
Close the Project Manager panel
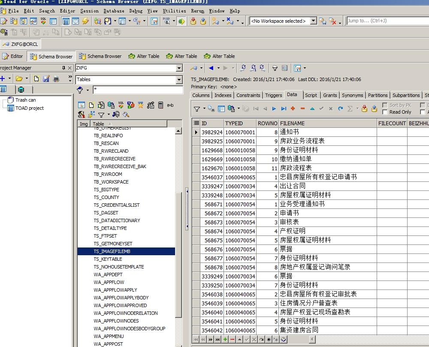click(x=69, y=68)
